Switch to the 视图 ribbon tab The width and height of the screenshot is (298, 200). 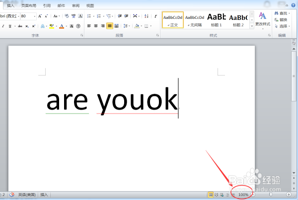click(x=90, y=5)
